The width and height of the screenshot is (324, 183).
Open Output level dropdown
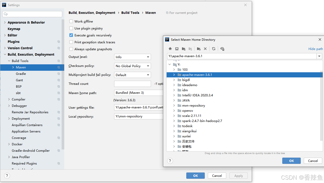(x=133, y=57)
